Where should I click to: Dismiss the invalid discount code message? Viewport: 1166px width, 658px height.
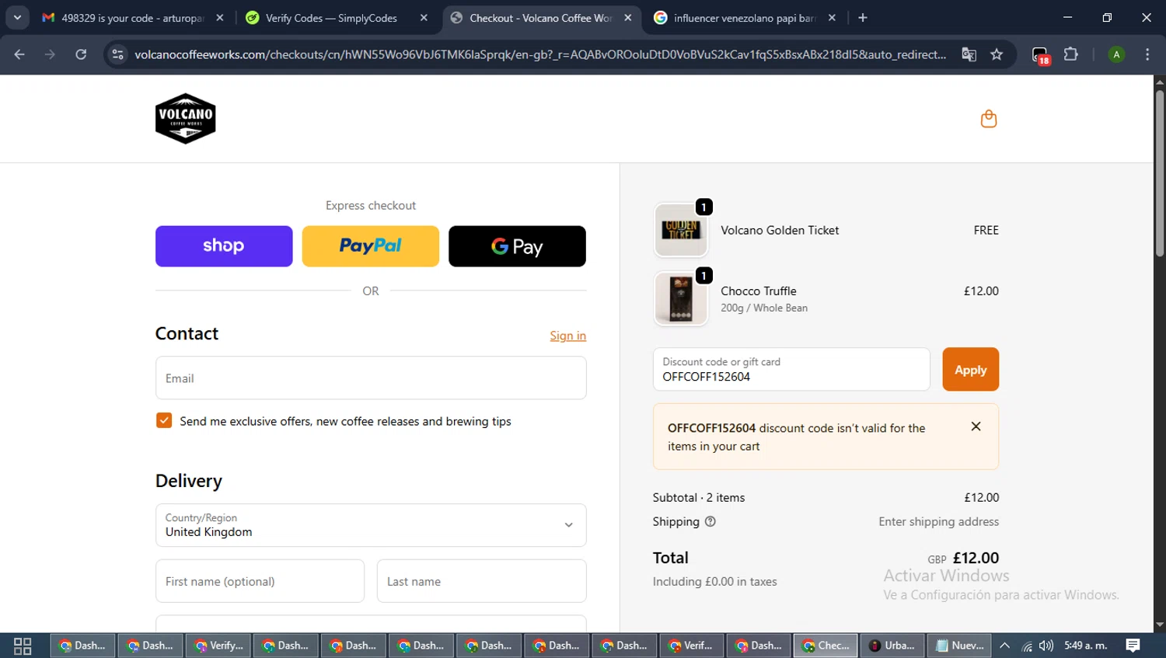click(976, 426)
